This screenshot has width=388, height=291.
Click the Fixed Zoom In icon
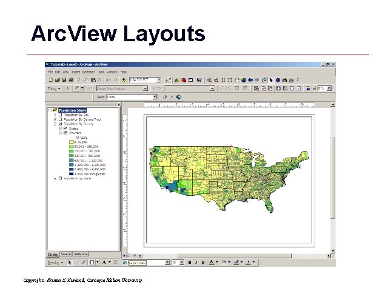click(x=223, y=80)
